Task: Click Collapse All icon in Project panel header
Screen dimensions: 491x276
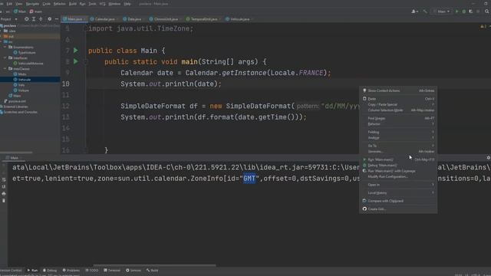Action: click(41, 19)
